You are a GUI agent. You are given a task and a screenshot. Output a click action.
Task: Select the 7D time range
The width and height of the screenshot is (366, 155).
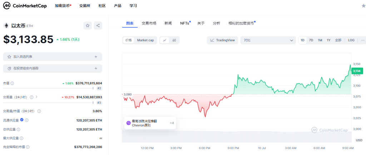[311, 40]
